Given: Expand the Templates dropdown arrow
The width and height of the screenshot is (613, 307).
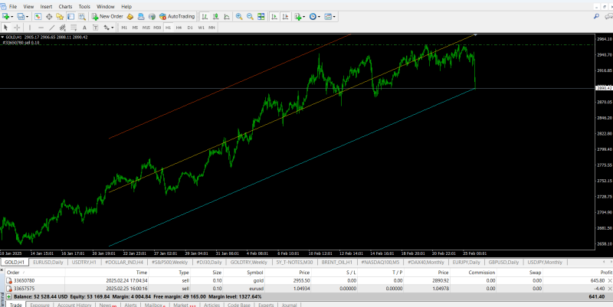Looking at the screenshot, I should (x=334, y=17).
